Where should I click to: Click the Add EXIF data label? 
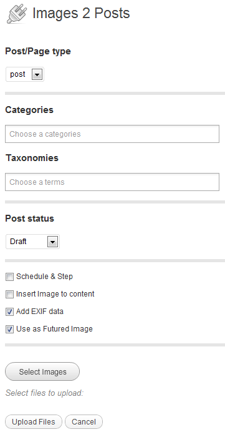40,312
